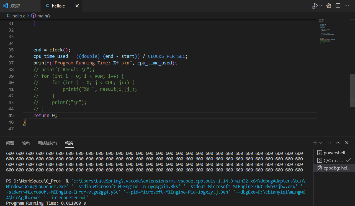Open the editor's more actions menu
355x206 pixels.
click(x=347, y=6)
